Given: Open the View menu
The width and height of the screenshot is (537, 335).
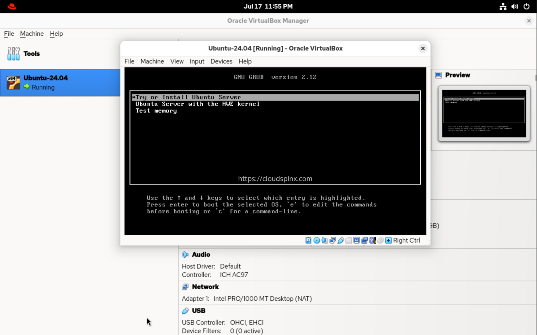Looking at the screenshot, I should [176, 61].
